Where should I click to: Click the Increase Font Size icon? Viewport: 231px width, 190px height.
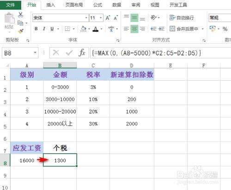pos(108,18)
